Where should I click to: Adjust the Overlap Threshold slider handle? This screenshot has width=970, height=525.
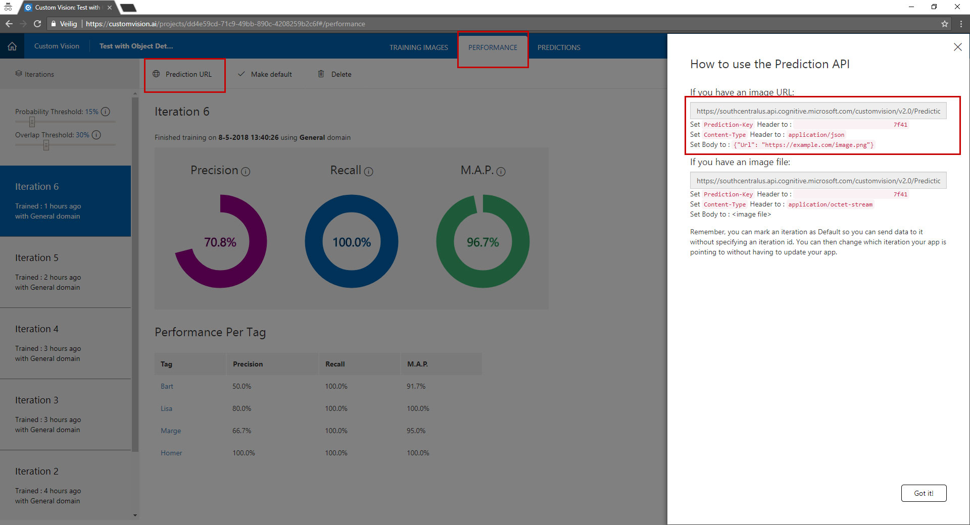(46, 145)
